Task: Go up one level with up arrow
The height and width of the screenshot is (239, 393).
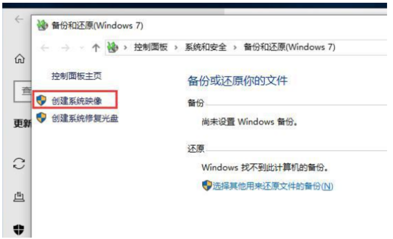Action: tap(96, 47)
